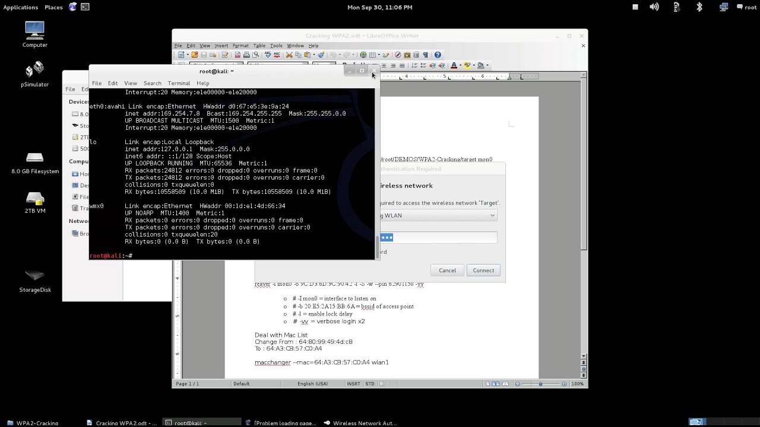This screenshot has width=760, height=427.
Task: Toggle Nonprinting Characters pilcrow icon
Action: click(x=425, y=55)
